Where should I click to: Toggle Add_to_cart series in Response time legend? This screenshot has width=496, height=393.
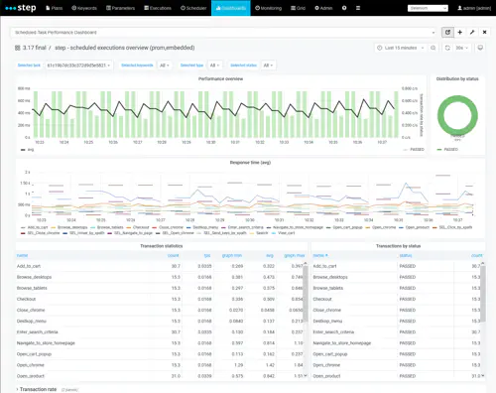click(35, 227)
